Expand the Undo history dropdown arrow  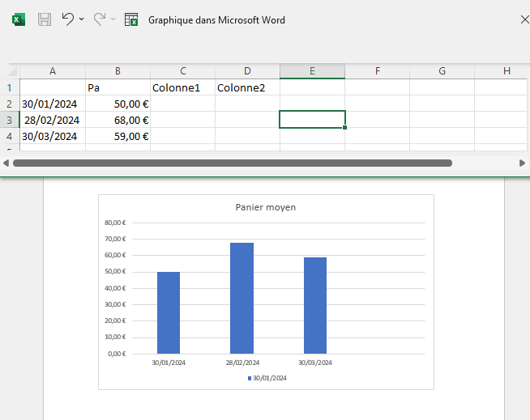[x=82, y=19]
